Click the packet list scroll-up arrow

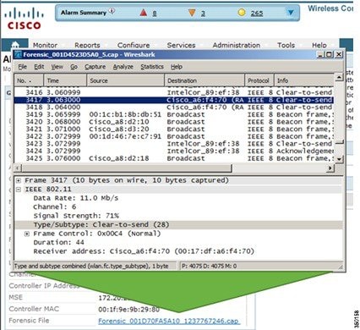(339, 77)
